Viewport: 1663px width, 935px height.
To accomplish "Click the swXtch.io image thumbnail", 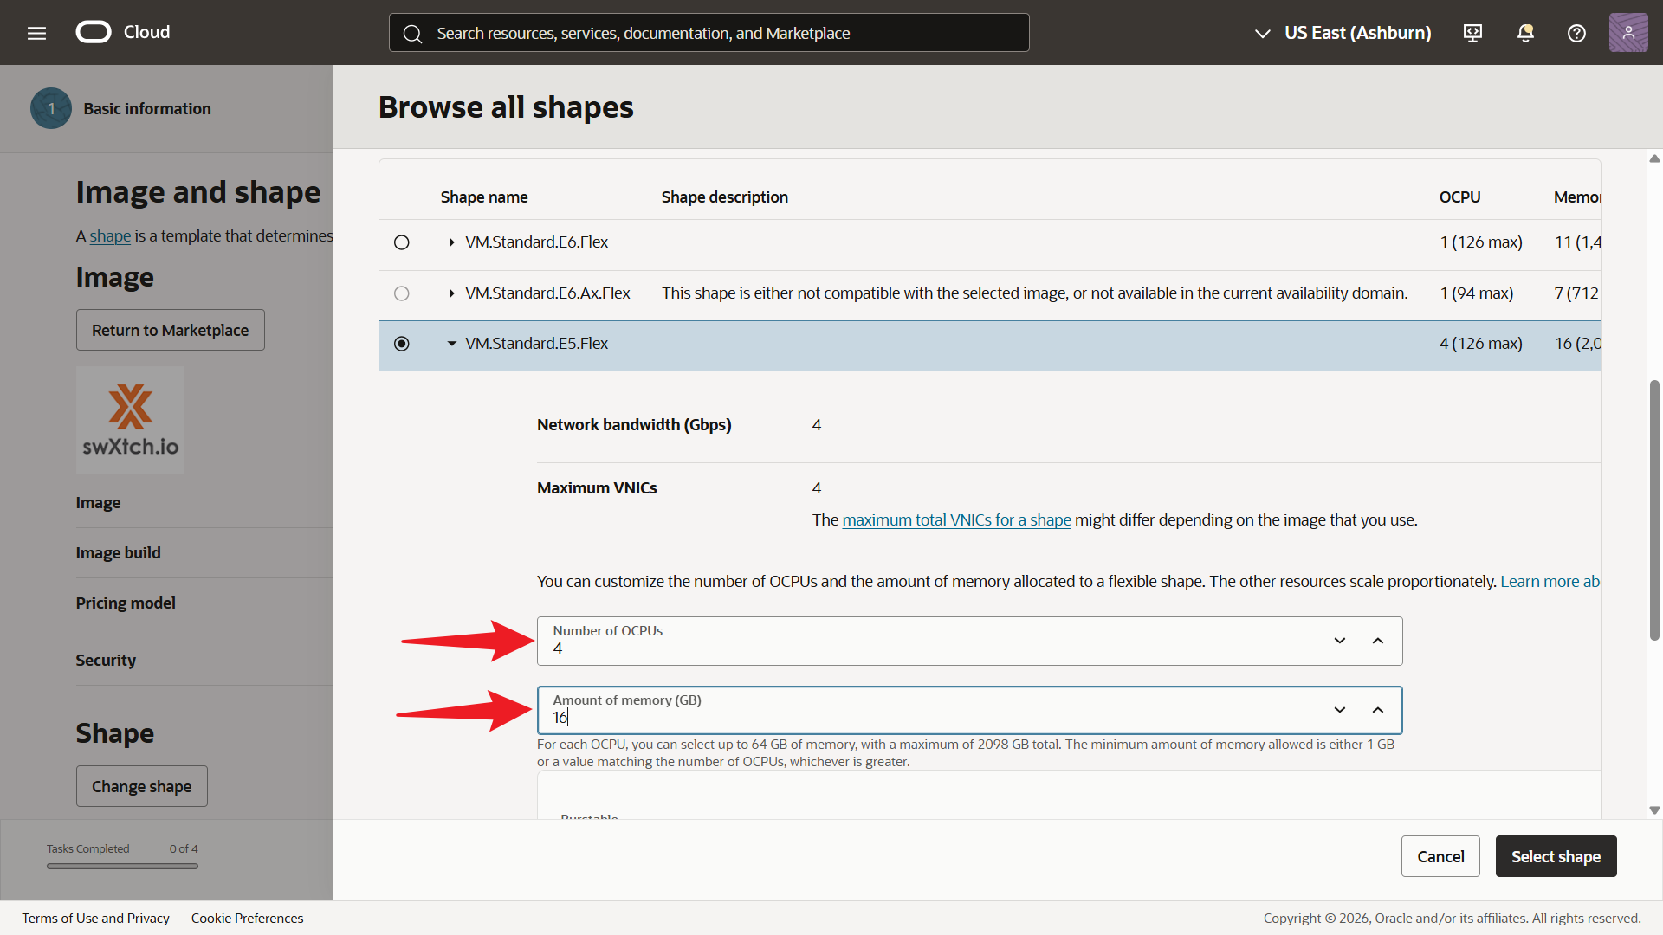I will point(130,420).
